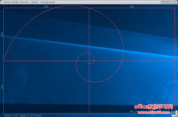Close the Atrise Golden Section window

[176, 2]
